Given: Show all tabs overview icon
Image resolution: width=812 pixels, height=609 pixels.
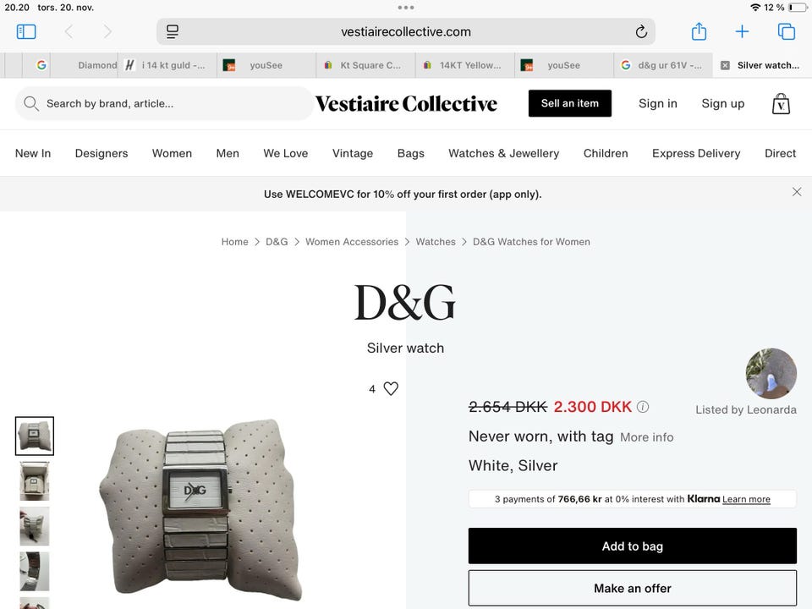Looking at the screenshot, I should click(786, 31).
